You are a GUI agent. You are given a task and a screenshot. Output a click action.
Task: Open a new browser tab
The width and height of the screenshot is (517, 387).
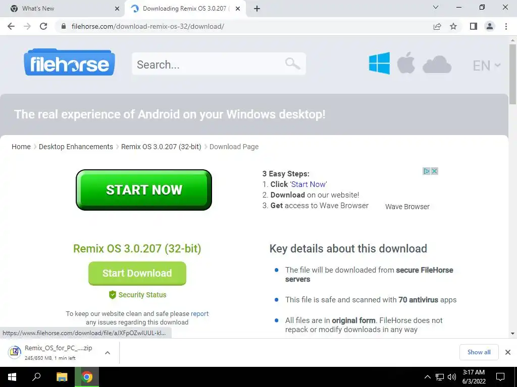[257, 9]
